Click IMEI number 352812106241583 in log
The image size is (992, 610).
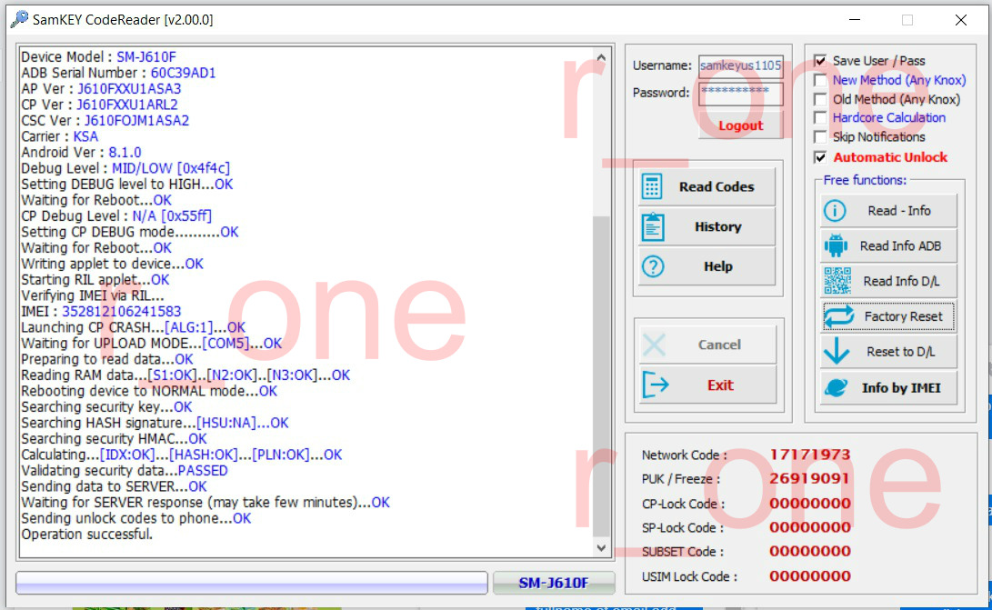pos(122,311)
